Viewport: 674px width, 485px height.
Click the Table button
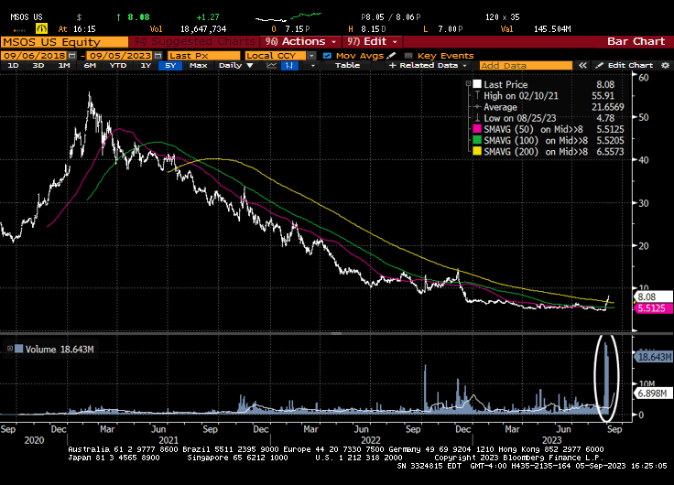click(347, 65)
